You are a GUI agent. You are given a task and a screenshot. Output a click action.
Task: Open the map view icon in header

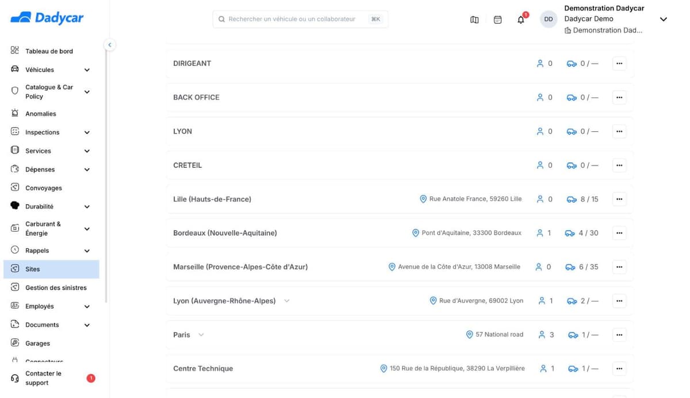pos(474,20)
